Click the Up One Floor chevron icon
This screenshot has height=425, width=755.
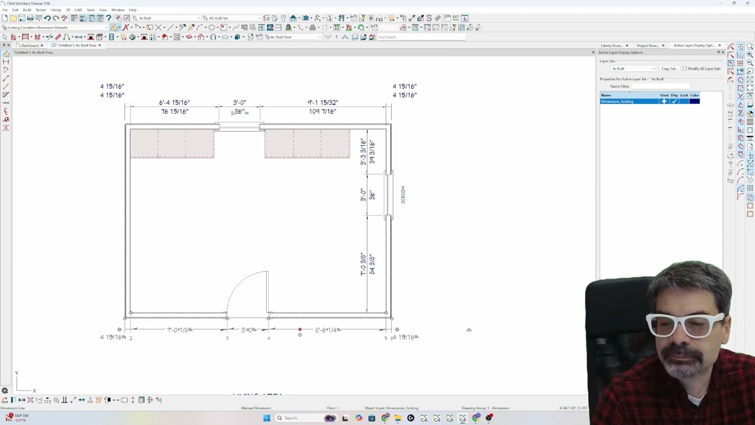tap(345, 37)
